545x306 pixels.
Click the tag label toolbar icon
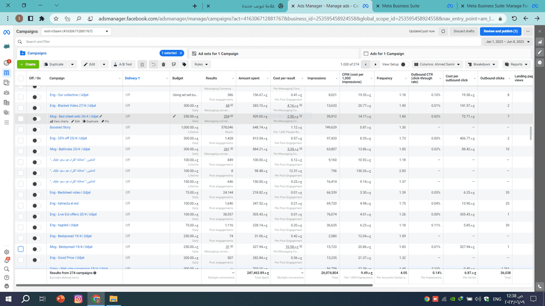coord(184,64)
